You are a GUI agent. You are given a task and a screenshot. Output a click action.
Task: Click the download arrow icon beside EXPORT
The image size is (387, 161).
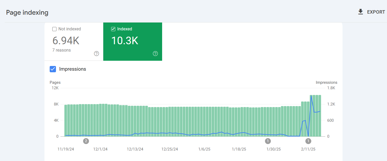(361, 12)
